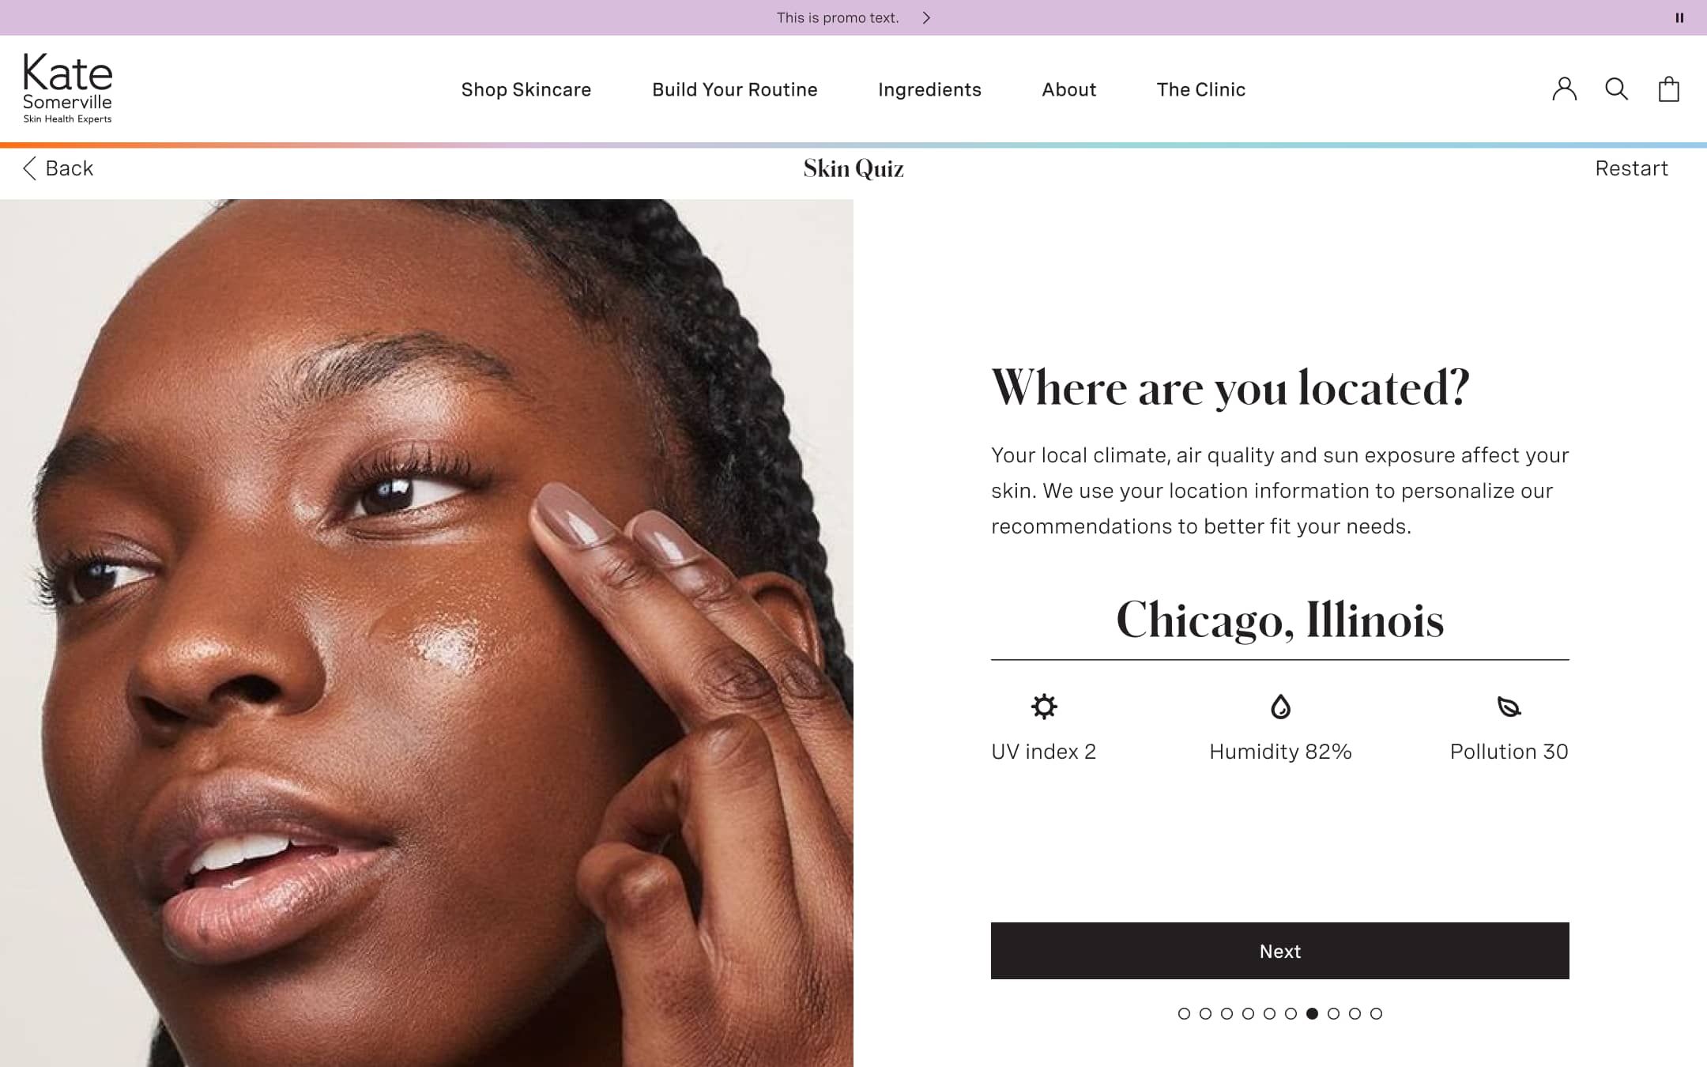Open the Shop Skincare menu
This screenshot has width=1707, height=1067.
click(526, 89)
